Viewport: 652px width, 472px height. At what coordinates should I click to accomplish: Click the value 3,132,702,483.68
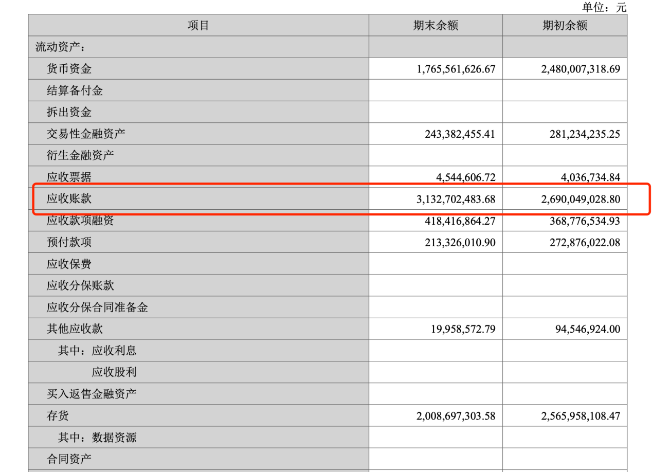456,199
